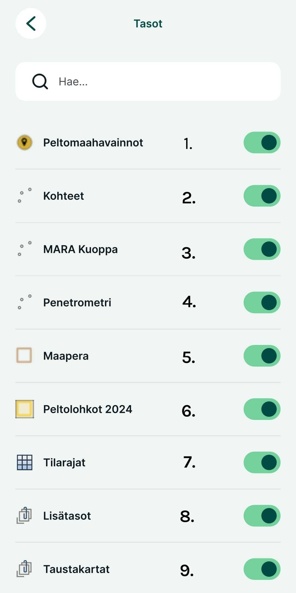
Task: Select the Penetrometri layer label
Action: pyautogui.click(x=77, y=303)
